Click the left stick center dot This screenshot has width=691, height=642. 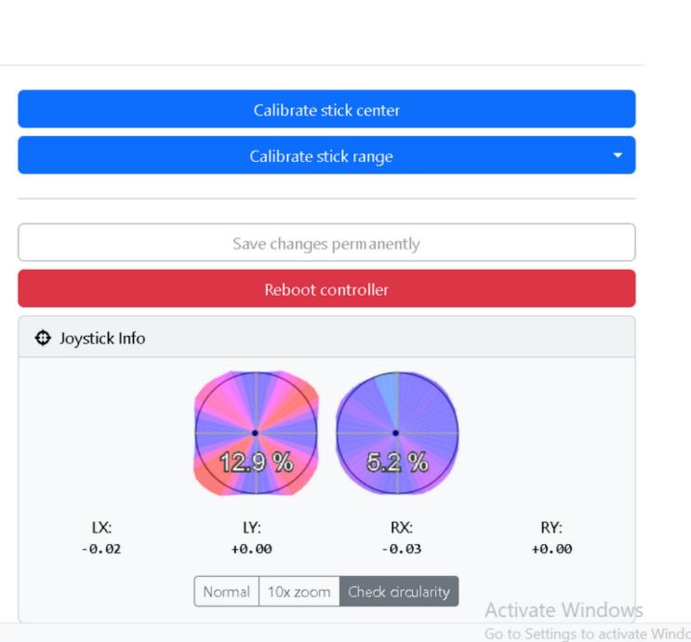coord(256,433)
